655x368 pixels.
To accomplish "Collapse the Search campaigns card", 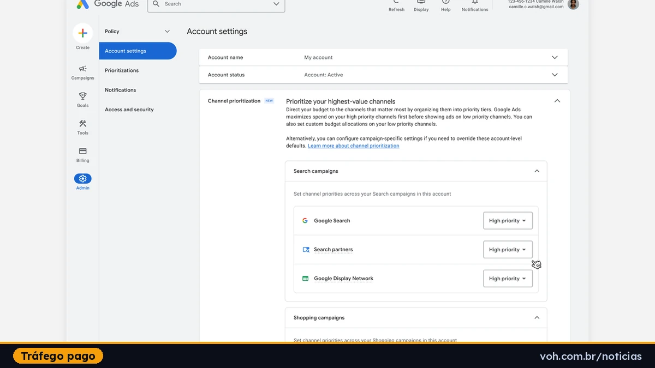I will 537,171.
